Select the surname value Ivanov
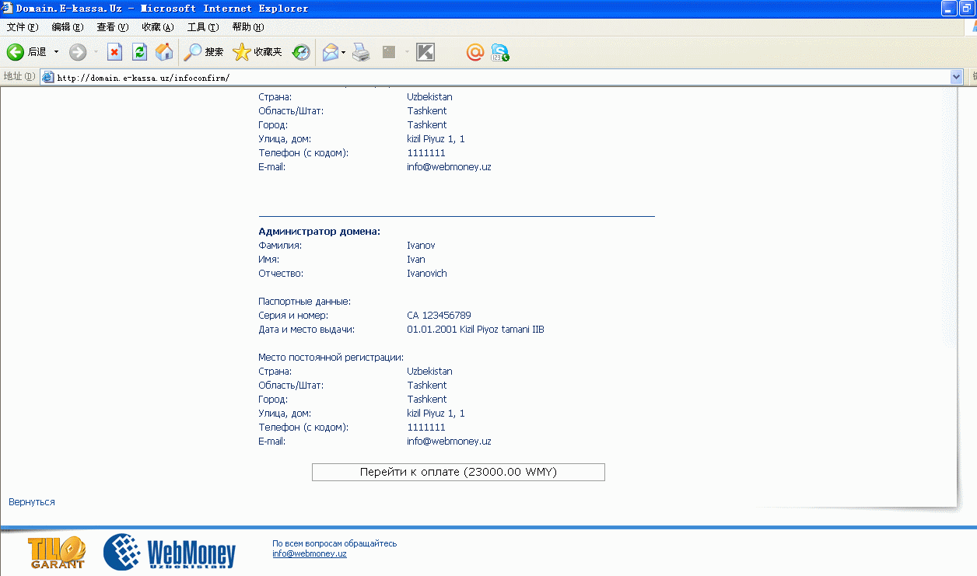This screenshot has height=576, width=977. click(421, 246)
